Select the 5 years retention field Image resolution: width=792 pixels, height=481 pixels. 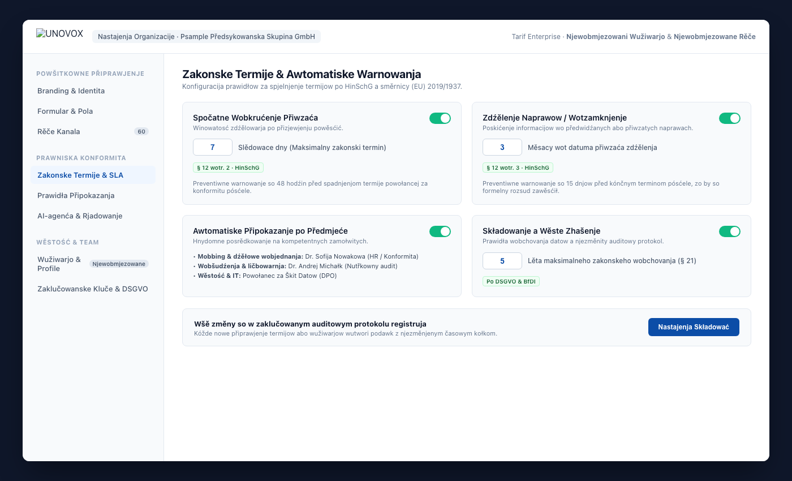tap(502, 261)
